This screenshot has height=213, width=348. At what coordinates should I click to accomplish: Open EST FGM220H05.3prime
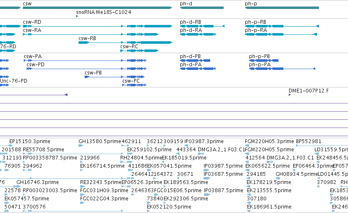tap(269, 141)
